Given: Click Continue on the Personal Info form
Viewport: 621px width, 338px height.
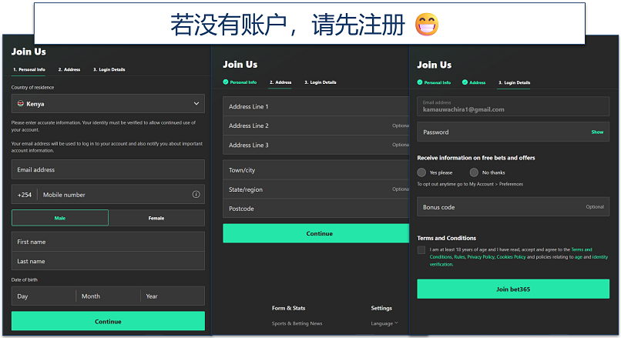Looking at the screenshot, I should point(108,321).
